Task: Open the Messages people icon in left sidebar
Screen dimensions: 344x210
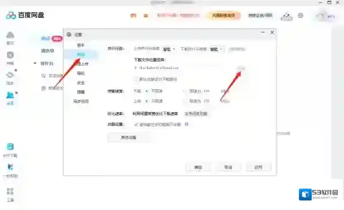Action: [x=10, y=95]
